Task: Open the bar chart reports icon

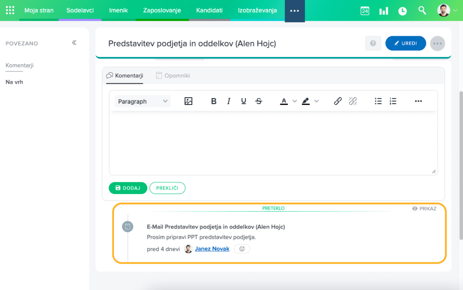Action: [383, 11]
